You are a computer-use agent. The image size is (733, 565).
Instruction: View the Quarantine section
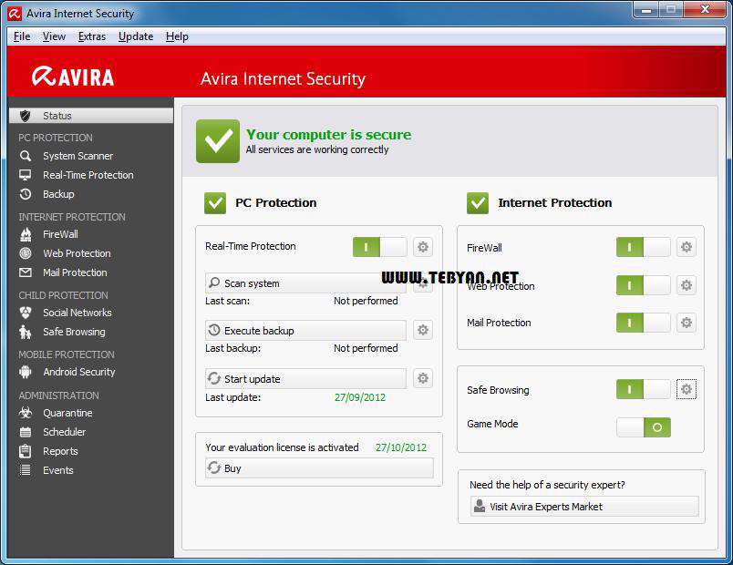point(67,413)
